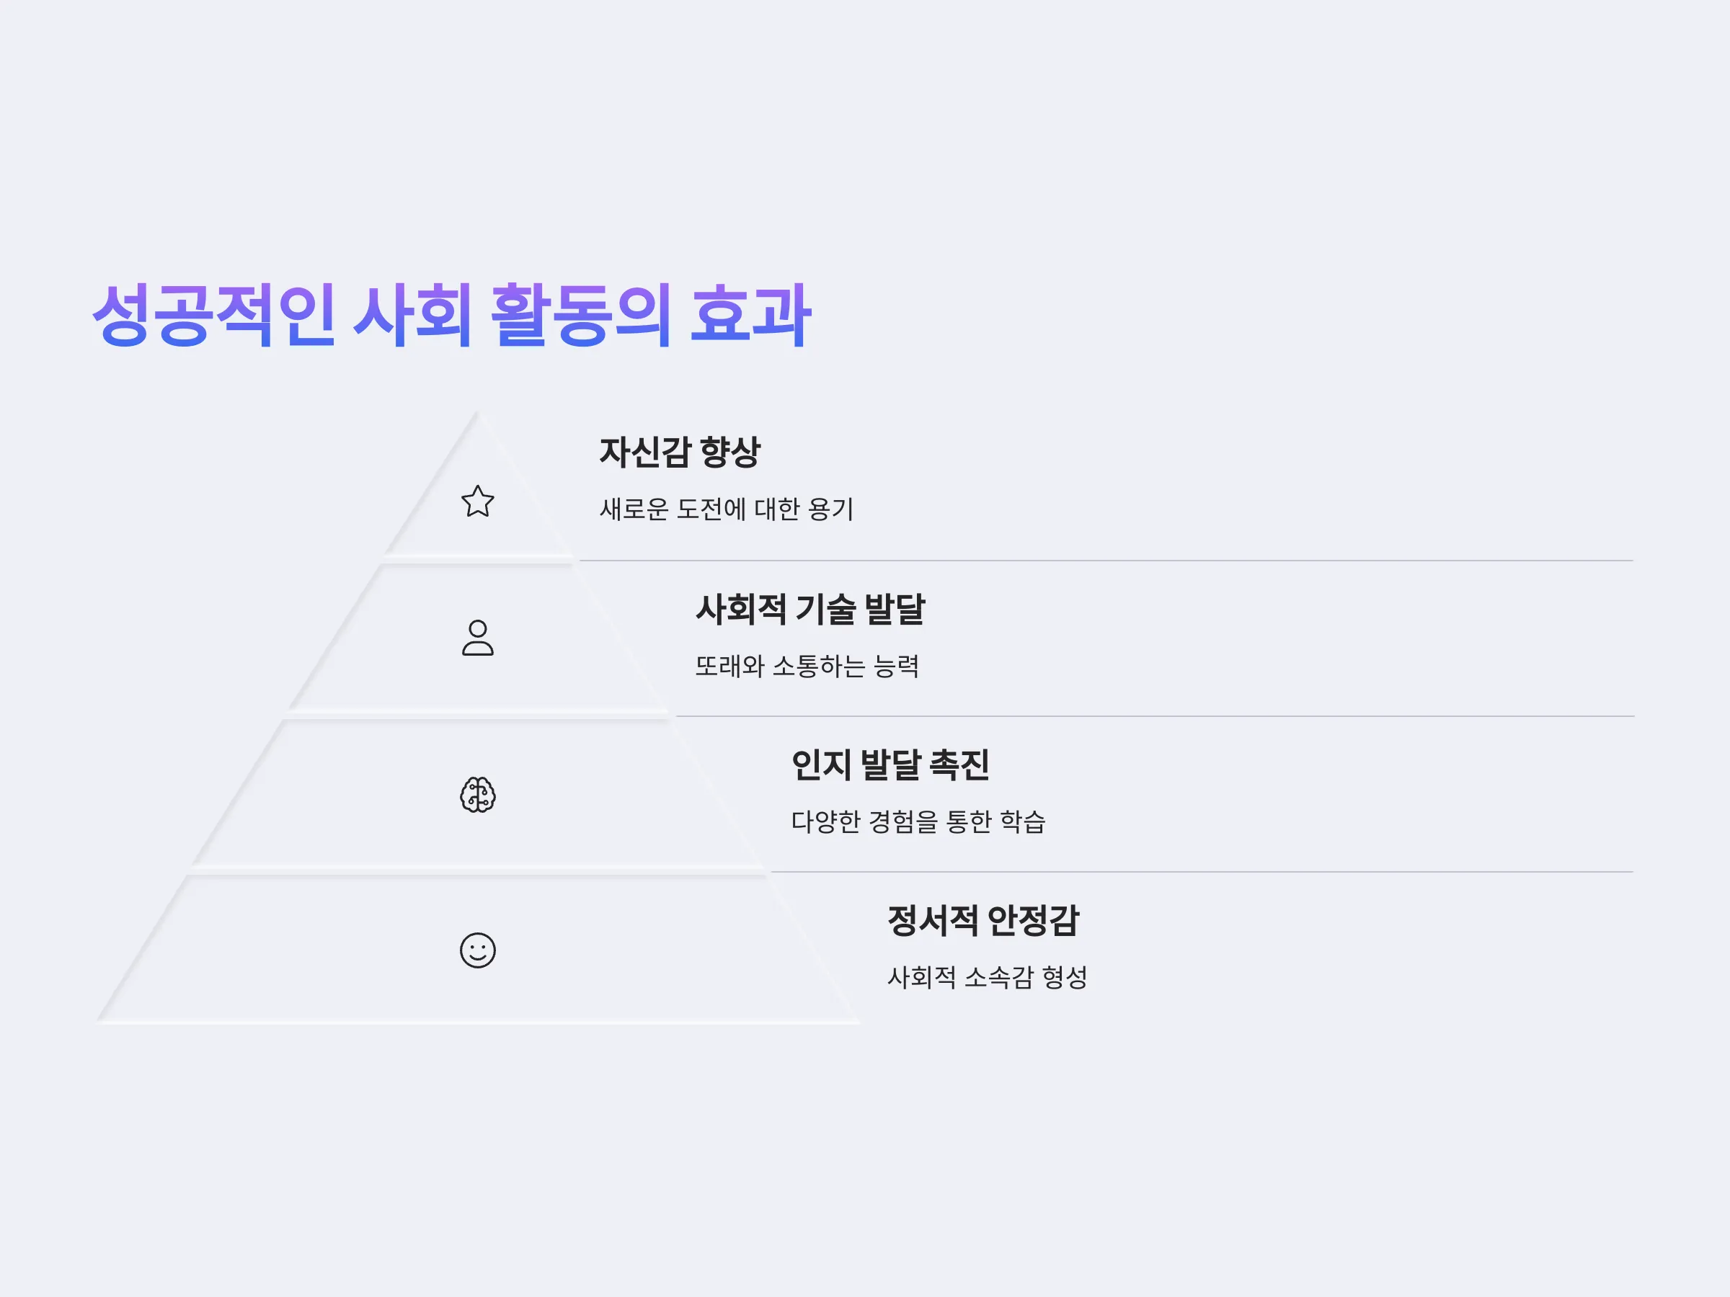This screenshot has height=1297, width=1730.
Task: Click the divider line below 또래와 소통하는 능력
Action: coord(1155,716)
